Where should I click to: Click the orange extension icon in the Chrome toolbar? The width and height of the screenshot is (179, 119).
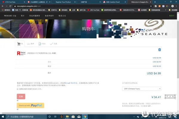coord(160,6)
